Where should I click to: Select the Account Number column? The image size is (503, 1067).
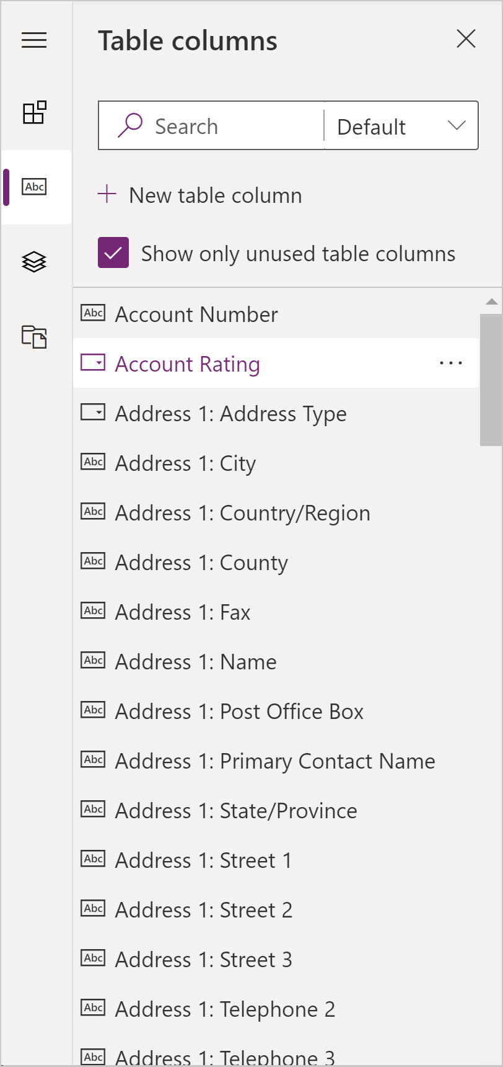coord(196,315)
